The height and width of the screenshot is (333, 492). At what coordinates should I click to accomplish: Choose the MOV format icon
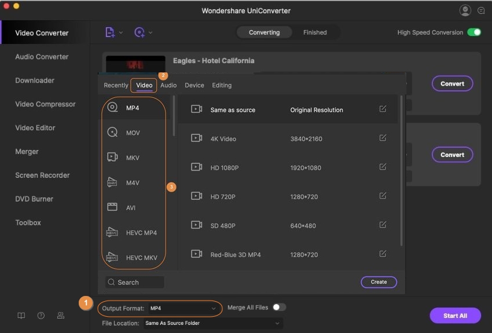tap(112, 132)
